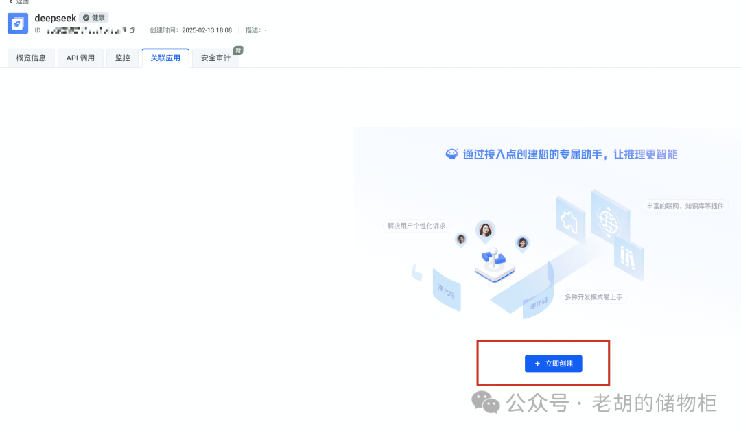
Task: Copy the endpoint ID with copy icon
Action: pyautogui.click(x=132, y=30)
